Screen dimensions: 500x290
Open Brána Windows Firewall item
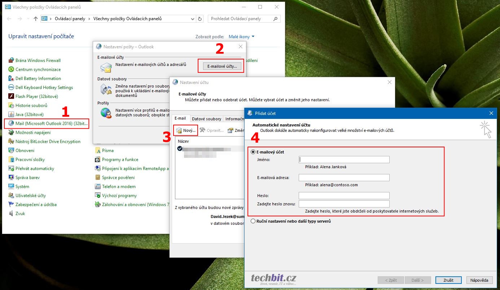tap(38, 61)
